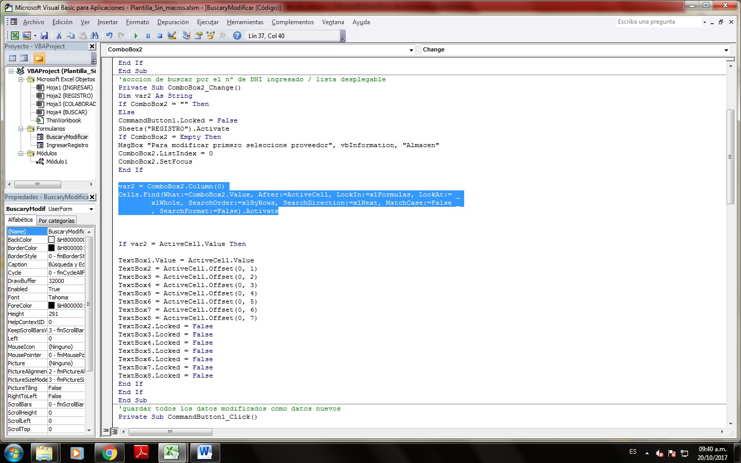This screenshot has width=741, height=463.
Task: Open Find with the binoculars icon
Action: click(x=94, y=35)
